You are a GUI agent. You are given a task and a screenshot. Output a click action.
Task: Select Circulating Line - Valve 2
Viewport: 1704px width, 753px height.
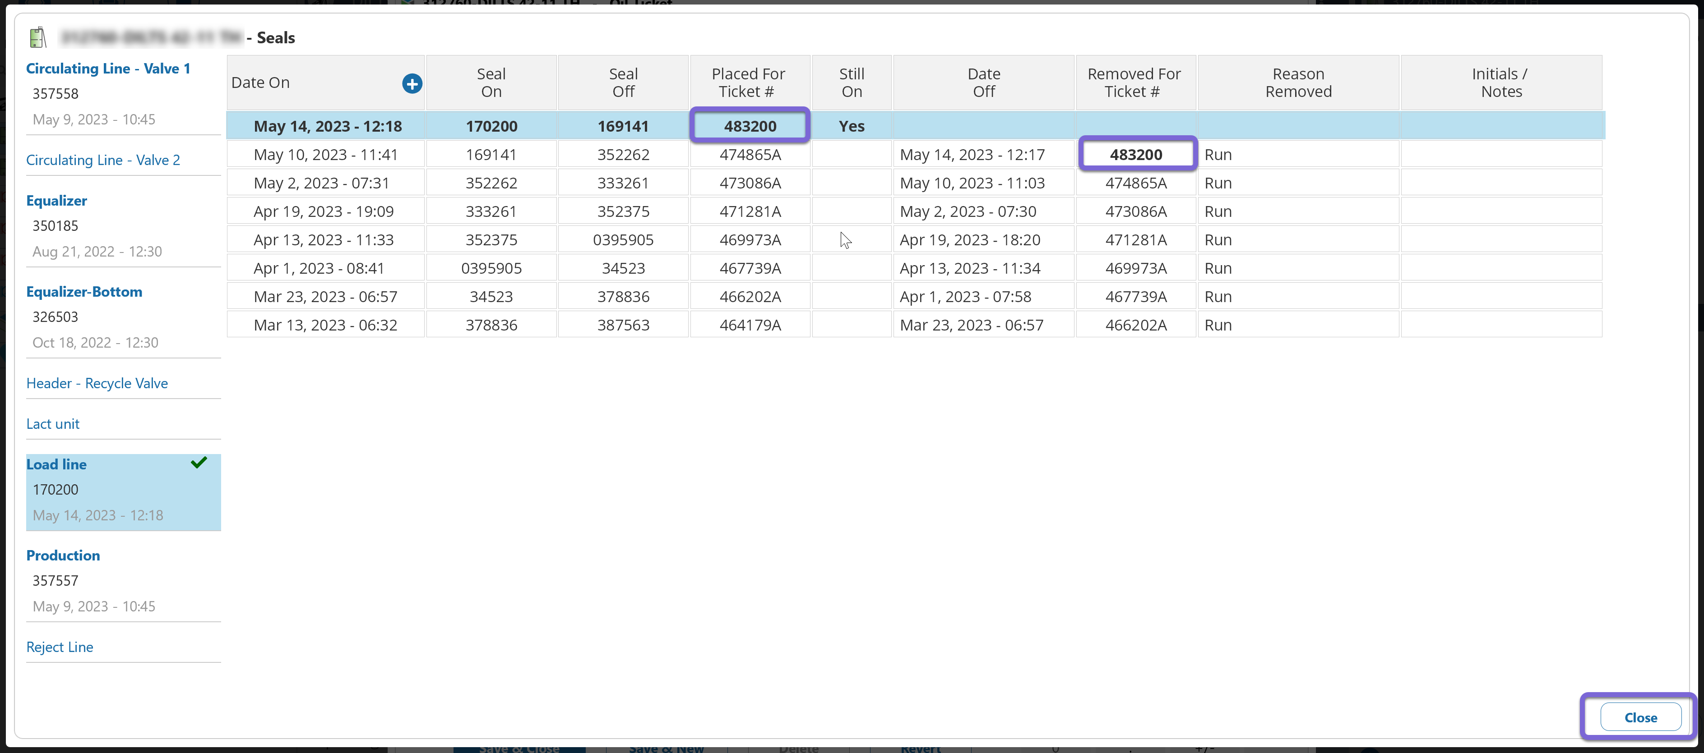pos(102,160)
